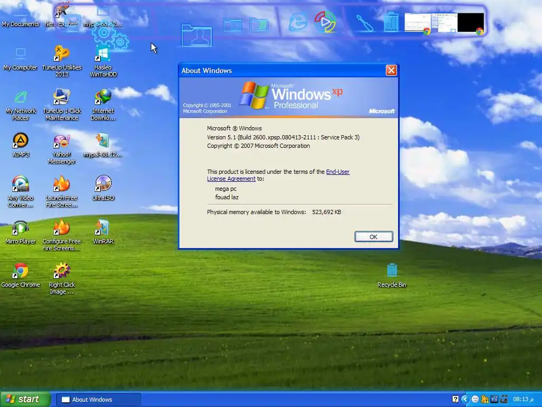Click the VE tray icon
Viewport: 542px width, 407px height.
494,400
